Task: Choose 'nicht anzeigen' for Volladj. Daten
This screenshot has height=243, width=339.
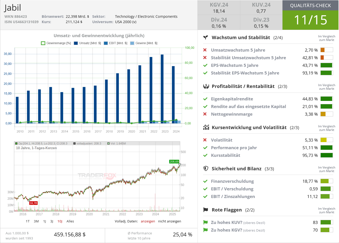Action: (169, 221)
